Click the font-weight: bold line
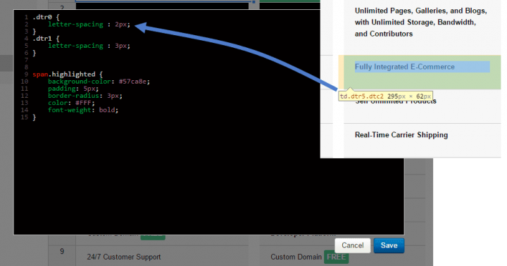 pos(83,110)
